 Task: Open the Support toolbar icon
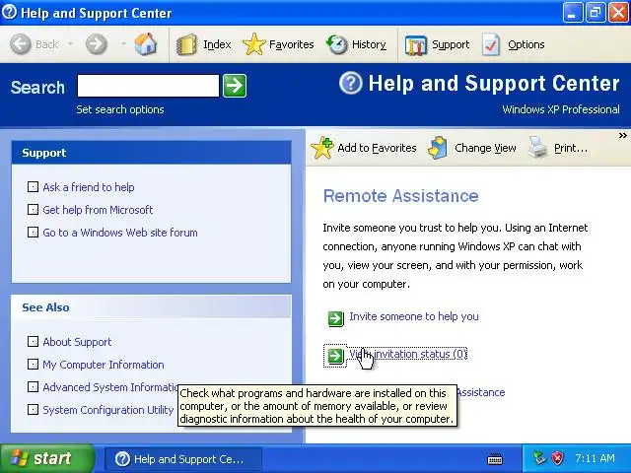pyautogui.click(x=415, y=45)
